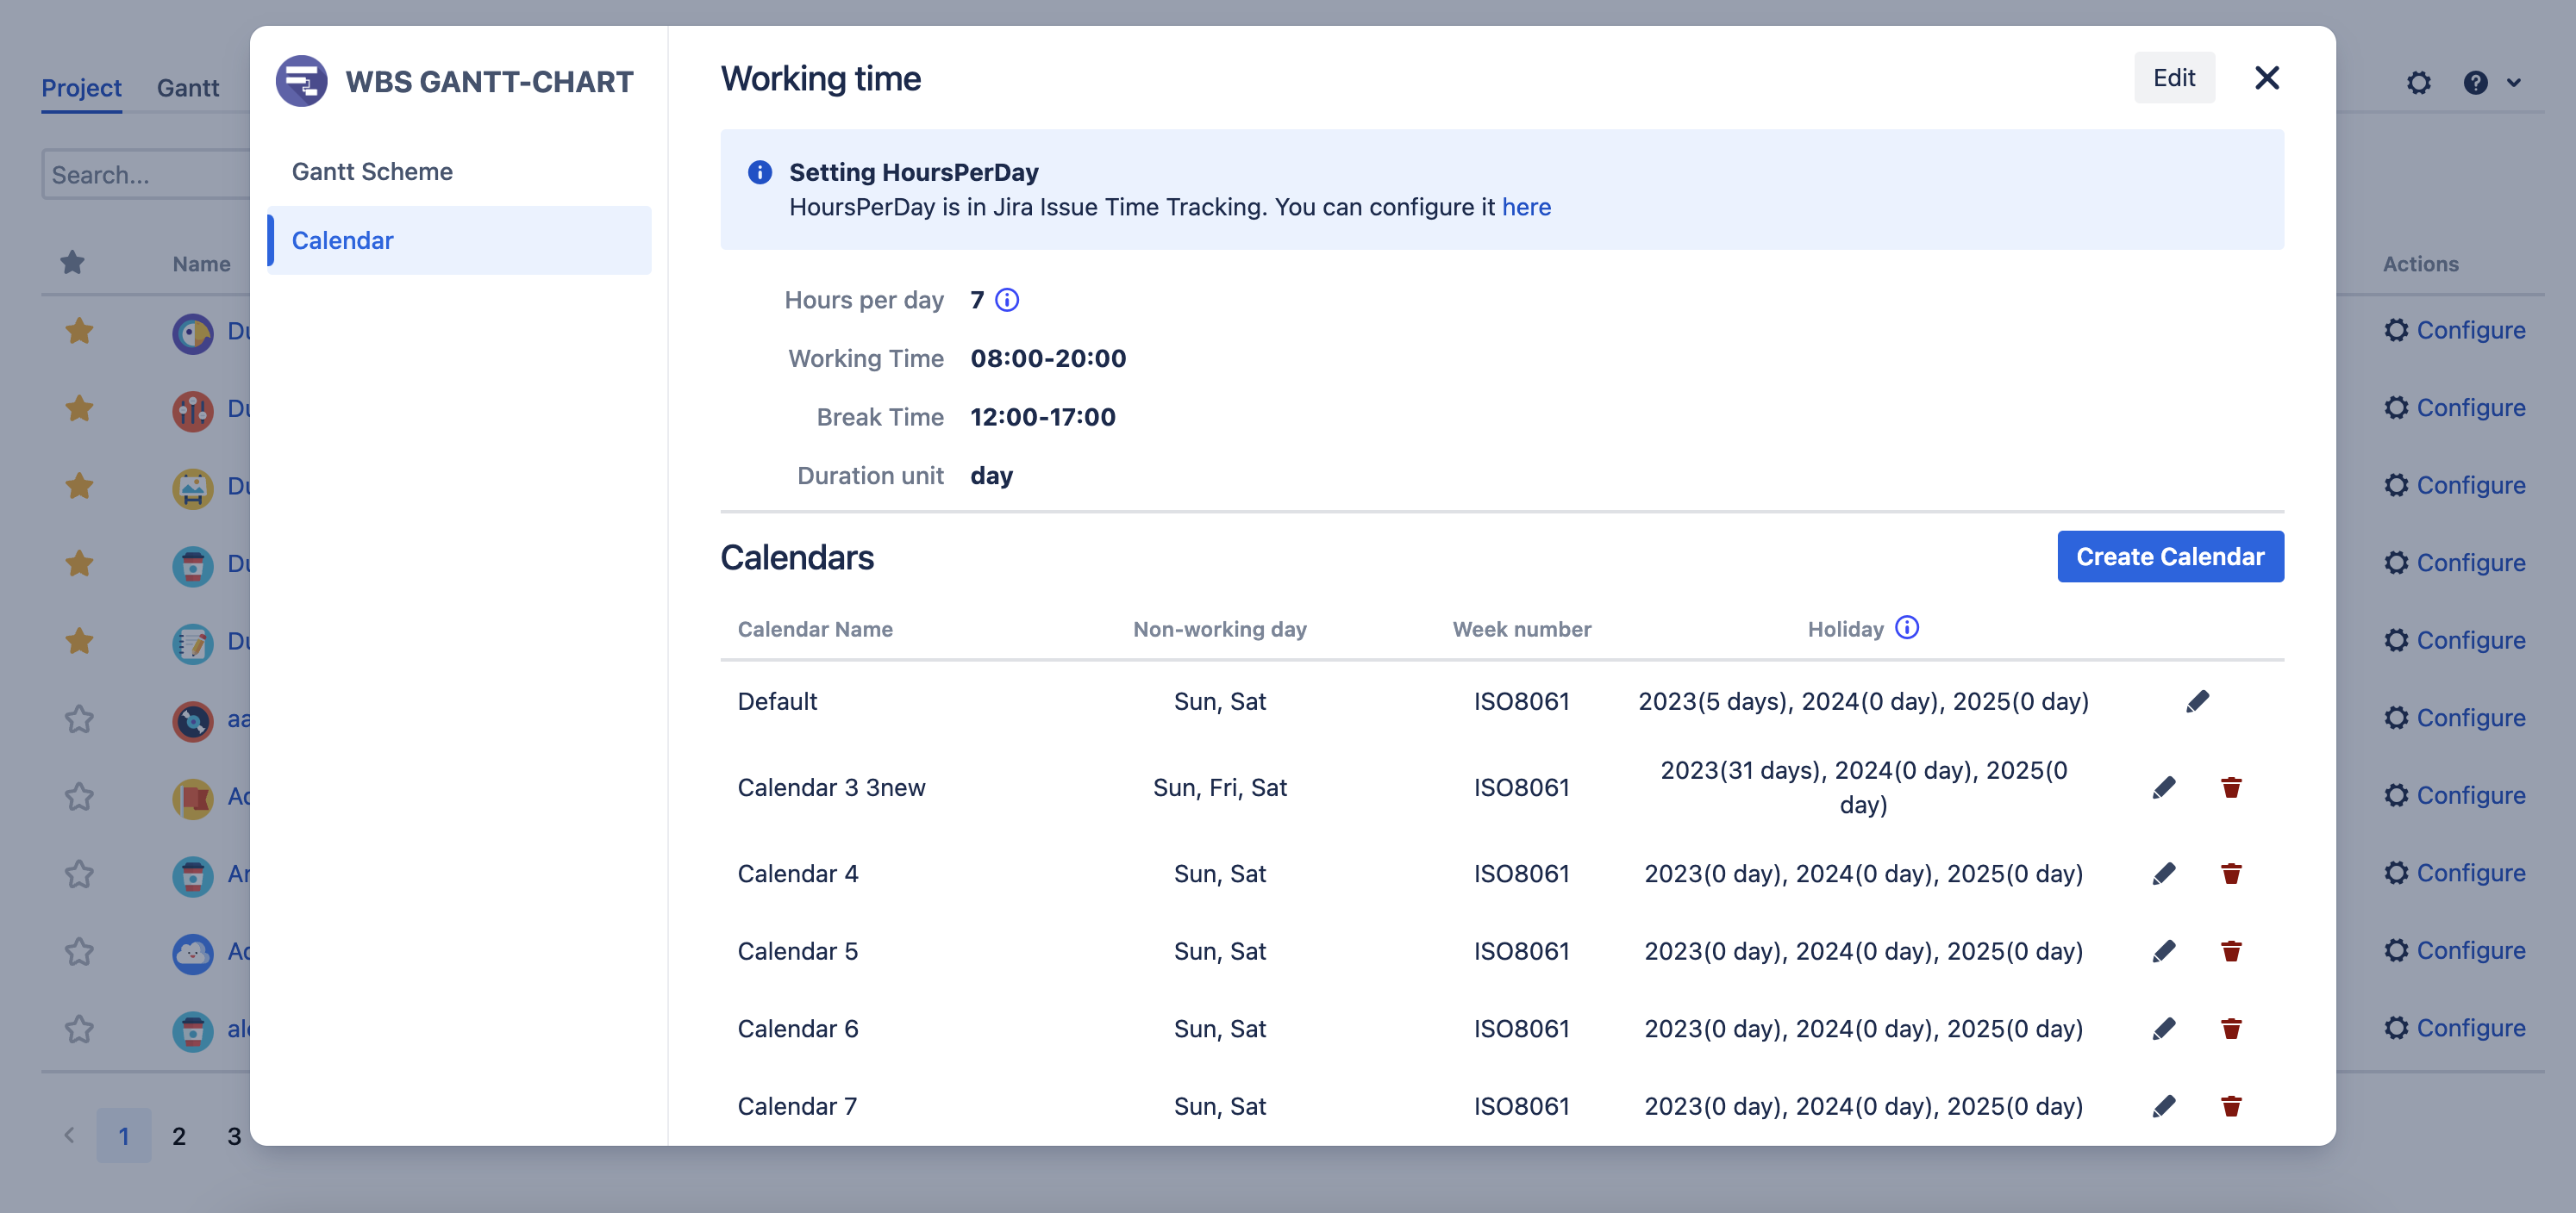This screenshot has width=2576, height=1213.
Task: Open the Hours per day info tooltip
Action: click(x=1008, y=299)
